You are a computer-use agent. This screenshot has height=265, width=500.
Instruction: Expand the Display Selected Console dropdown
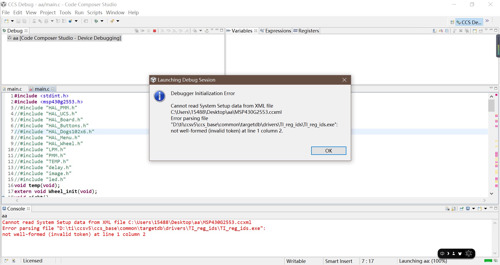[473, 209]
